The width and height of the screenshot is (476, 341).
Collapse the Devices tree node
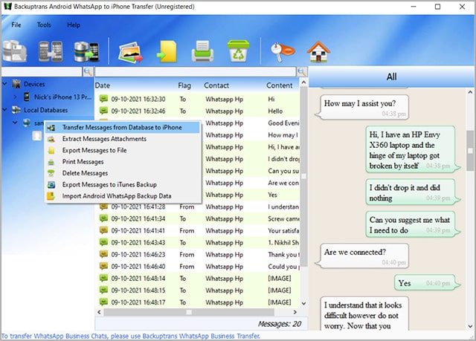(x=5, y=85)
